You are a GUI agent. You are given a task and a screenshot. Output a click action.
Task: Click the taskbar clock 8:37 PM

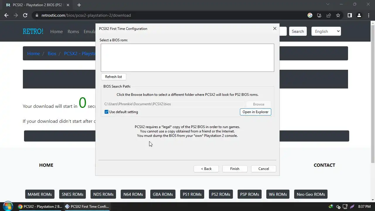364,207
